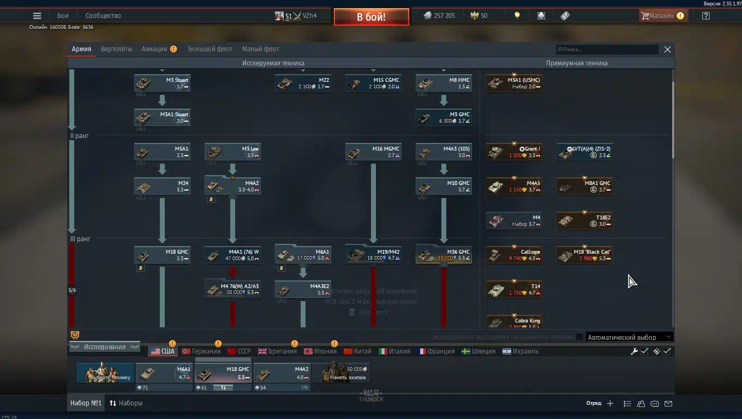Image resolution: width=742 pixels, height=419 pixels.
Task: Click the В бой! battle button
Action: (372, 17)
